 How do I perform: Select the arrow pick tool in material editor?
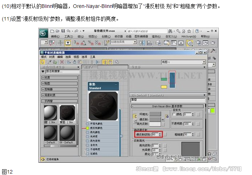43,62
